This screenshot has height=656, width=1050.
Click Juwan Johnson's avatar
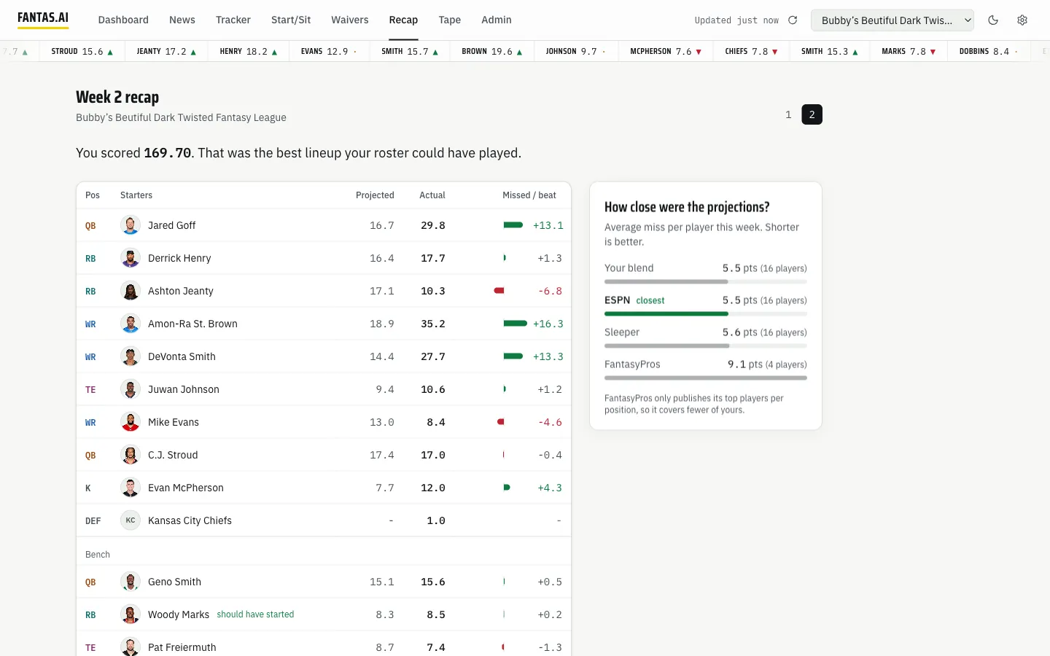(x=131, y=389)
